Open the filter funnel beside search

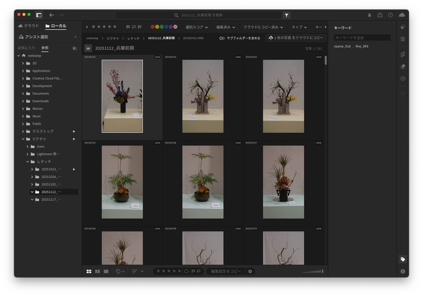point(286,15)
